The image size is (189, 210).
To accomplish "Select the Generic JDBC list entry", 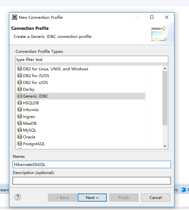I will pos(81,96).
